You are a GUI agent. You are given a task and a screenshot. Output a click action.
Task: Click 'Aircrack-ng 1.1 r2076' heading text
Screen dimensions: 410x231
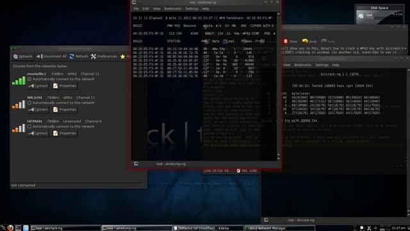point(340,74)
